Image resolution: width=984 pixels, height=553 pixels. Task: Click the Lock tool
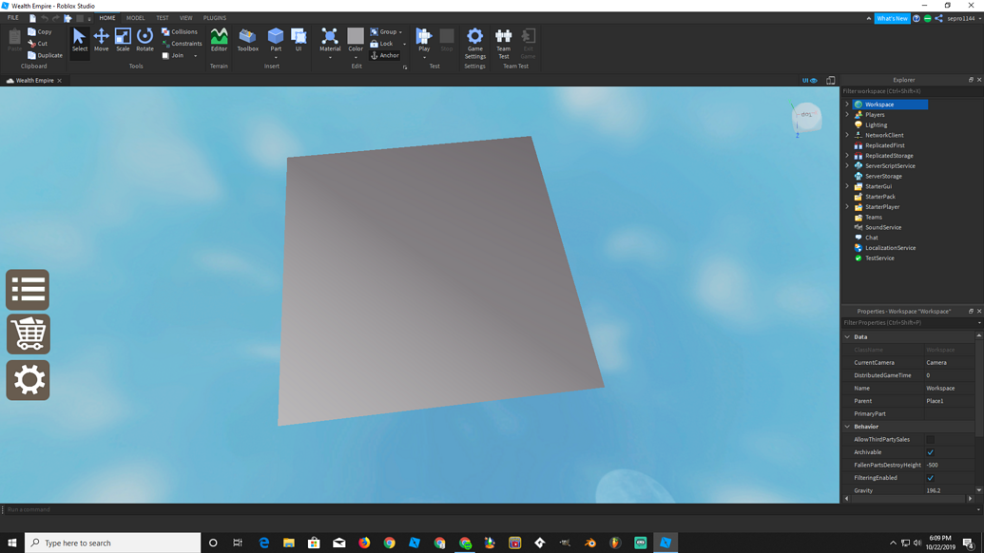(x=381, y=44)
